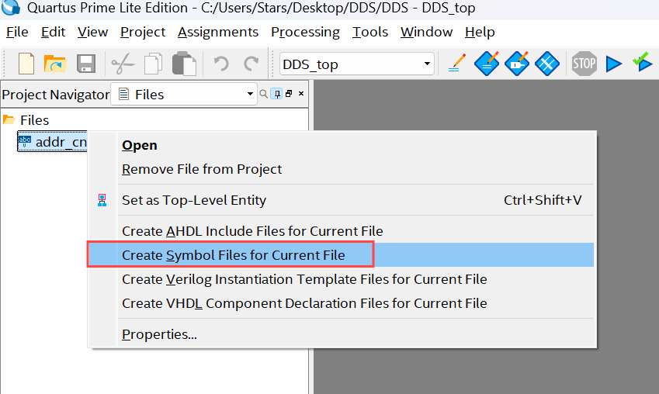Click the Project Navigator search icon
This screenshot has height=394, width=659.
click(263, 94)
